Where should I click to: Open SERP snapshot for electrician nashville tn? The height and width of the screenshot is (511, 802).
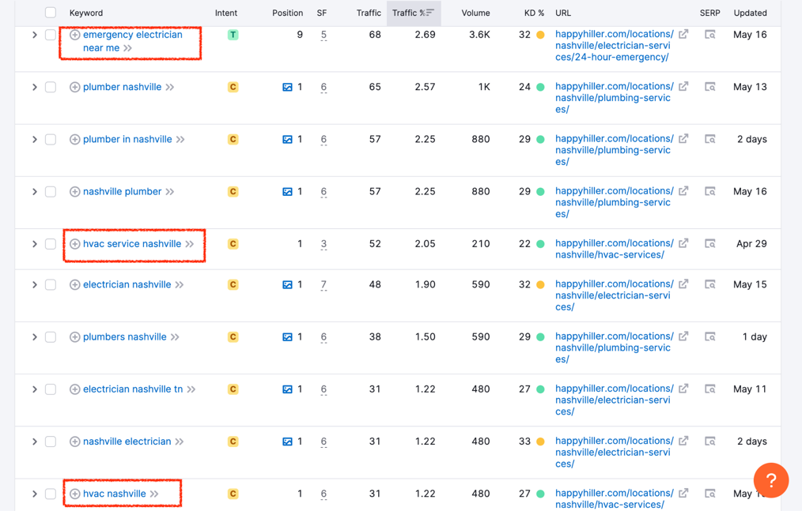pos(710,389)
